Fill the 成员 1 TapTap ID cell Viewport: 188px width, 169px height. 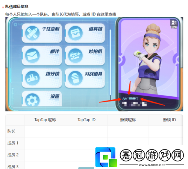(86, 143)
